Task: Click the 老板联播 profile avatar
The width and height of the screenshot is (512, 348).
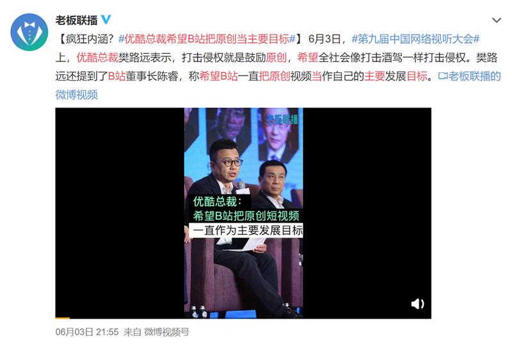Action: pos(29,32)
